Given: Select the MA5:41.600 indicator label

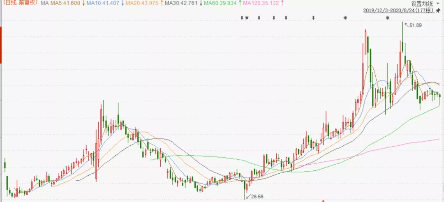Looking at the screenshot, I should 66,3.
